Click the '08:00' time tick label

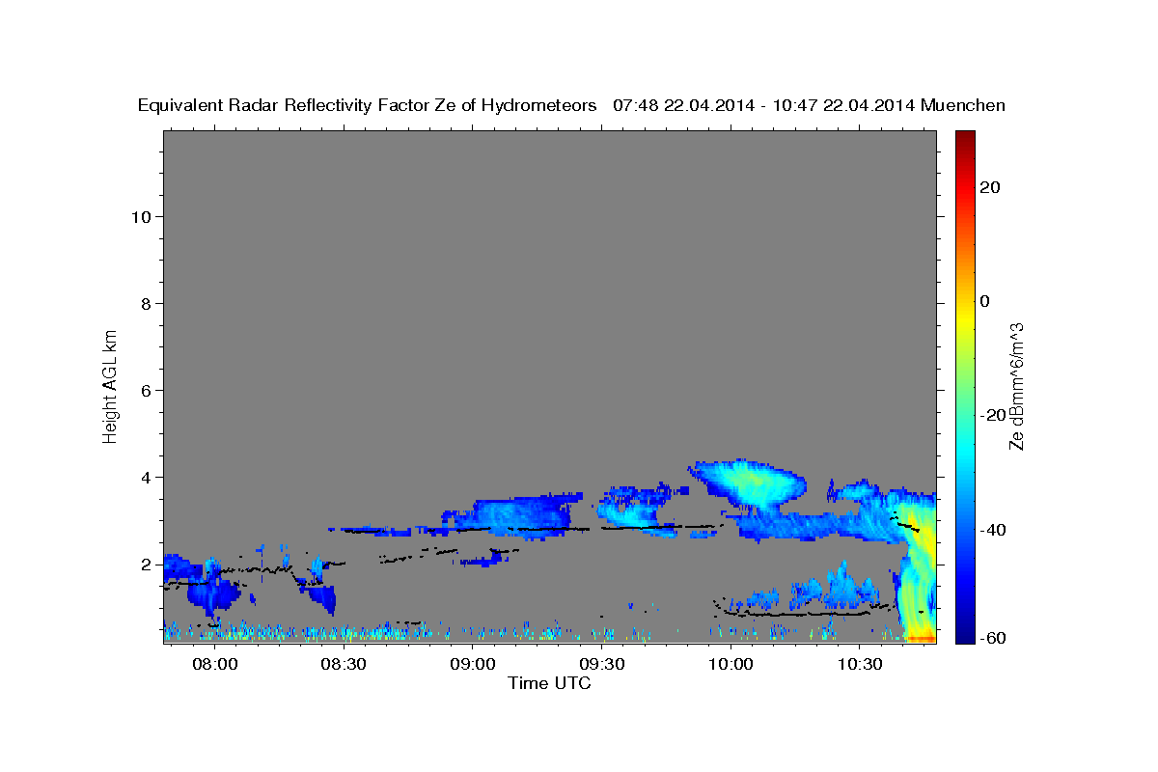(x=215, y=665)
